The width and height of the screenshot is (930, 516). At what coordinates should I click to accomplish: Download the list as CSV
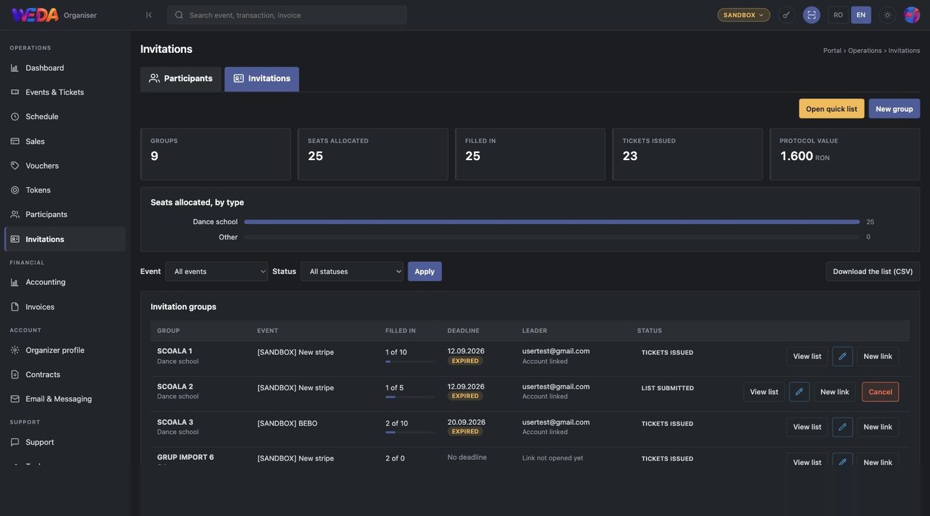[x=873, y=271]
